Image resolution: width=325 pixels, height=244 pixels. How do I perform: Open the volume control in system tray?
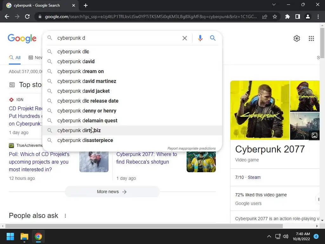pyautogui.click(x=285, y=236)
